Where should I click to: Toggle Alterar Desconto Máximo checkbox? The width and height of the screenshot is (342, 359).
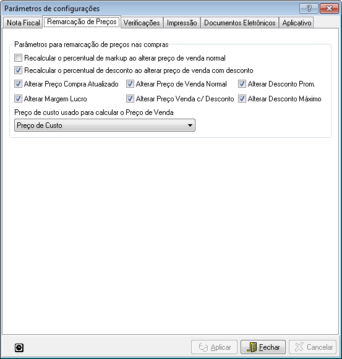click(242, 99)
